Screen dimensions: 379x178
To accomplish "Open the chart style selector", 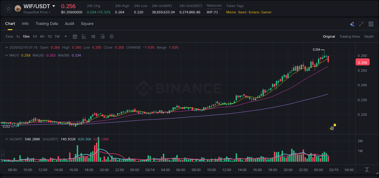I will coord(84,36).
